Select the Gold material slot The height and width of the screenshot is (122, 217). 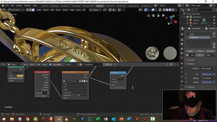click(198, 34)
